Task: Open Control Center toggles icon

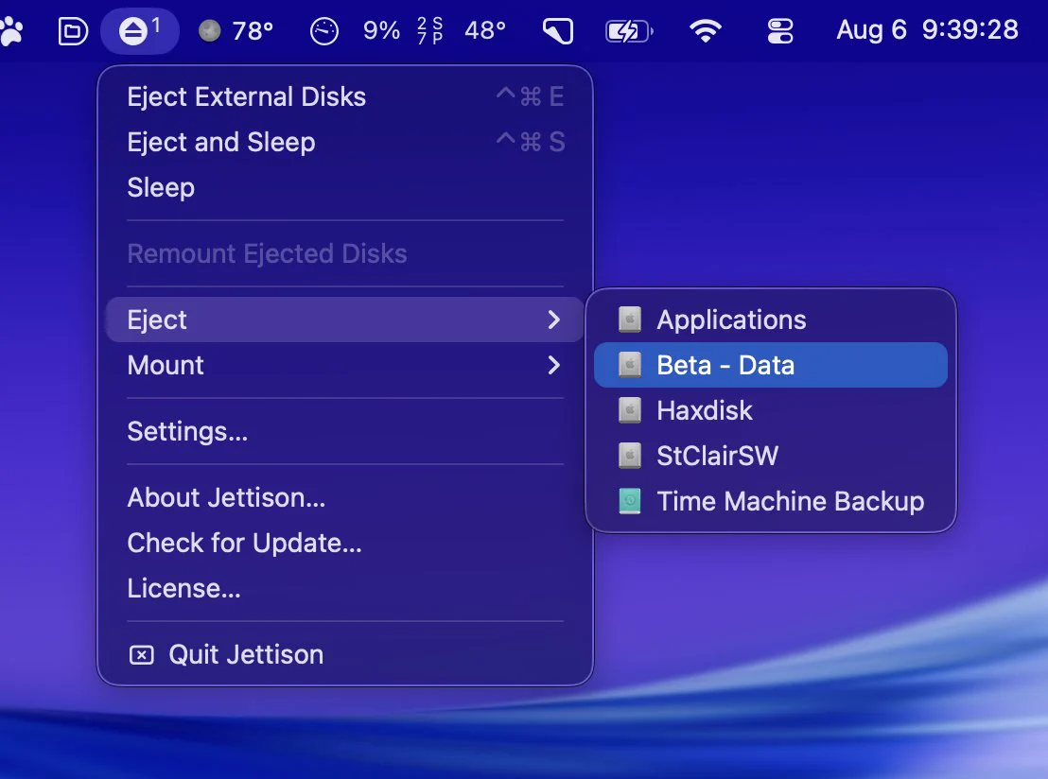Action: click(x=780, y=31)
